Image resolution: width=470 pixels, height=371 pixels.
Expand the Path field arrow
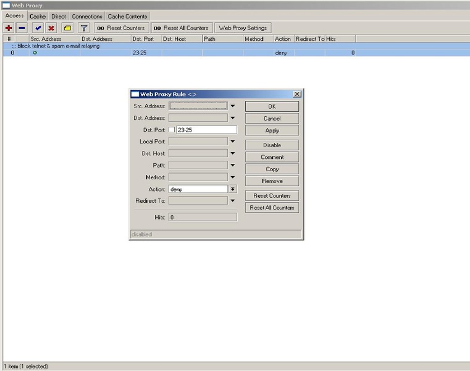[x=233, y=165]
